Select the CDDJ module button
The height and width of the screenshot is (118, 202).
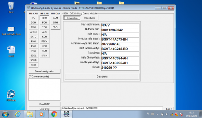[x=55, y=27]
